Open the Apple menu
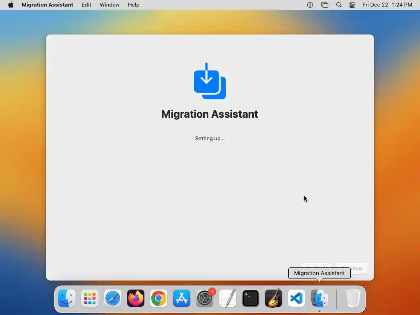This screenshot has height=315, width=420. coord(11,5)
